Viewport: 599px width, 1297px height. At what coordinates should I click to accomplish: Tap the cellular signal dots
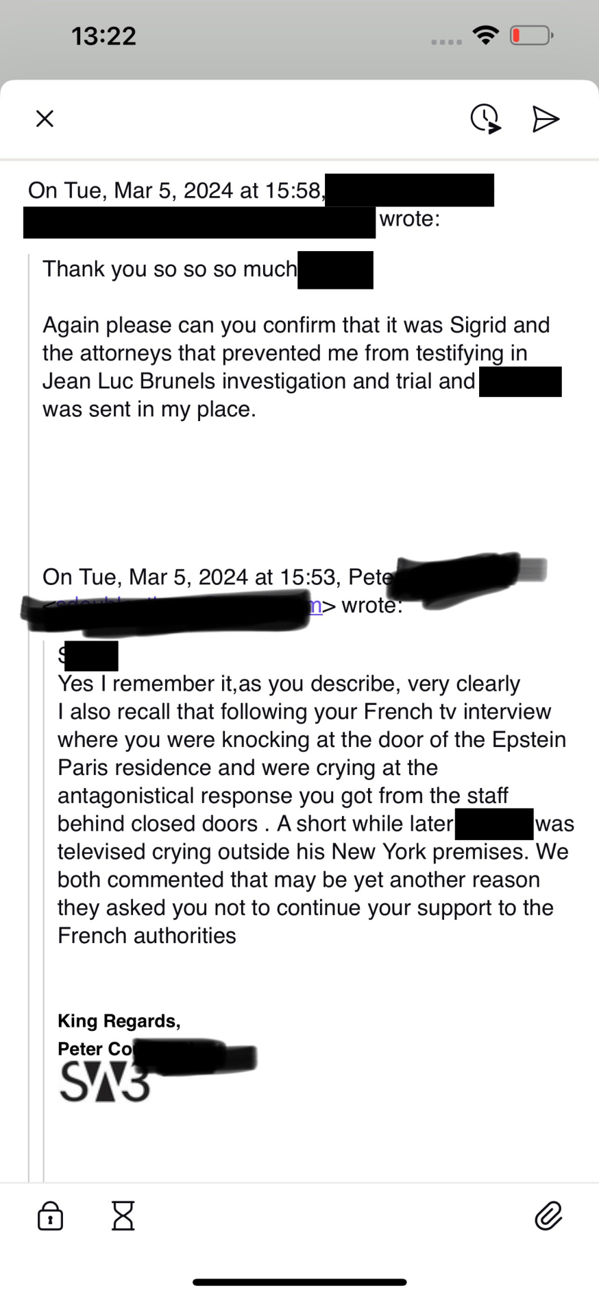pyautogui.click(x=446, y=42)
